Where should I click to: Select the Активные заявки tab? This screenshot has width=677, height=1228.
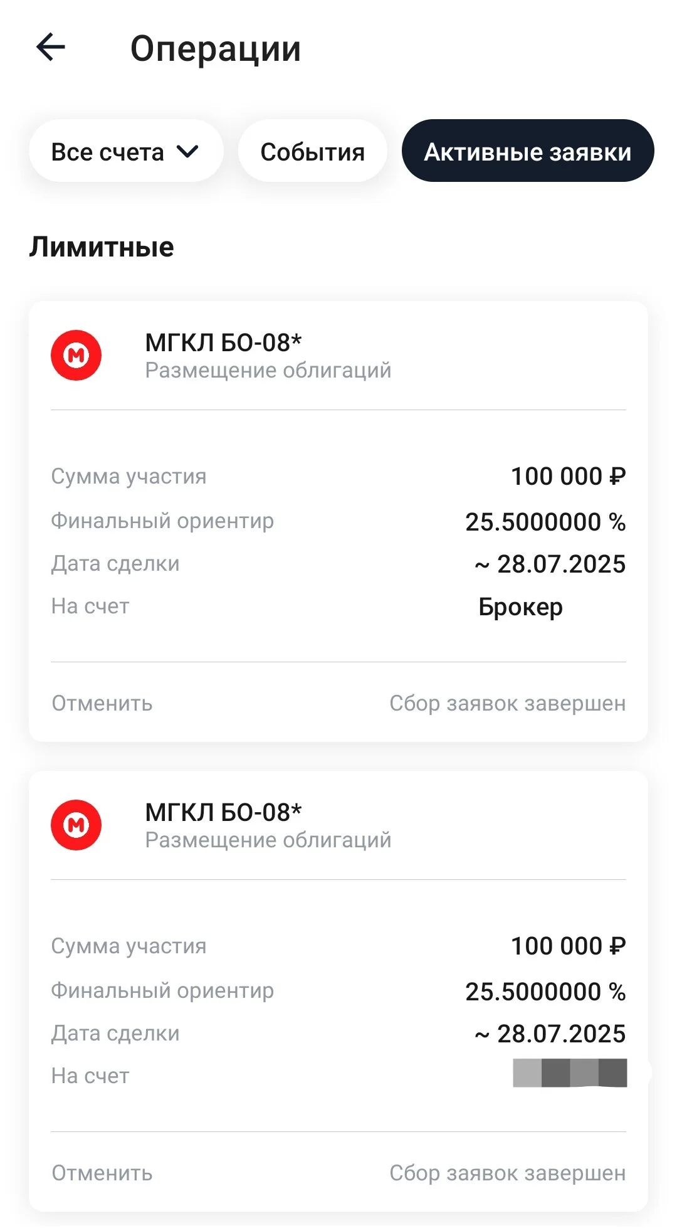click(528, 151)
